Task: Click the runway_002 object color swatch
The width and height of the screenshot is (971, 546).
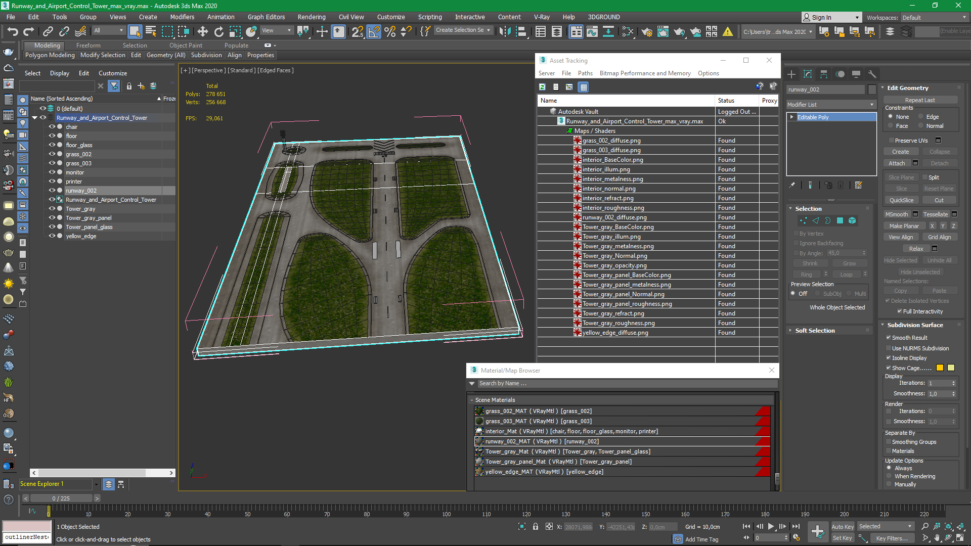Action: click(871, 89)
